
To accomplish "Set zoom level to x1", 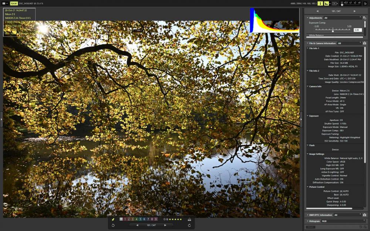I will pos(351,3).
